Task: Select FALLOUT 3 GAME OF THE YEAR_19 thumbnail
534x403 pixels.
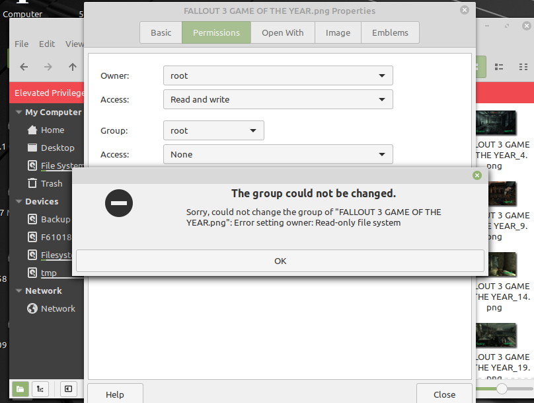Action: 496,335
